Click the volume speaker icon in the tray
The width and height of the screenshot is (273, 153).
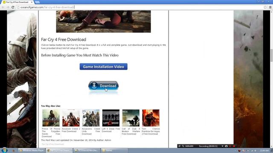[256, 150]
